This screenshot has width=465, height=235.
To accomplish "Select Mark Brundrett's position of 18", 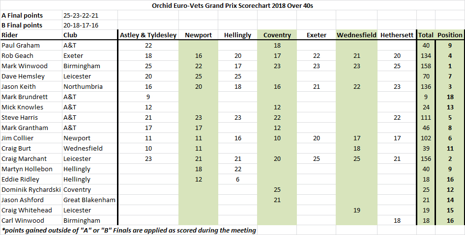I will (x=450, y=97).
